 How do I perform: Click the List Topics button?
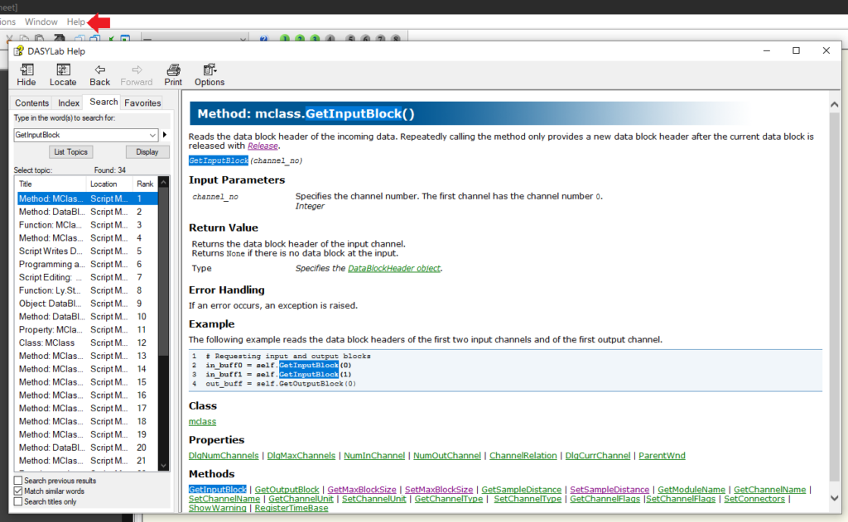pos(70,152)
